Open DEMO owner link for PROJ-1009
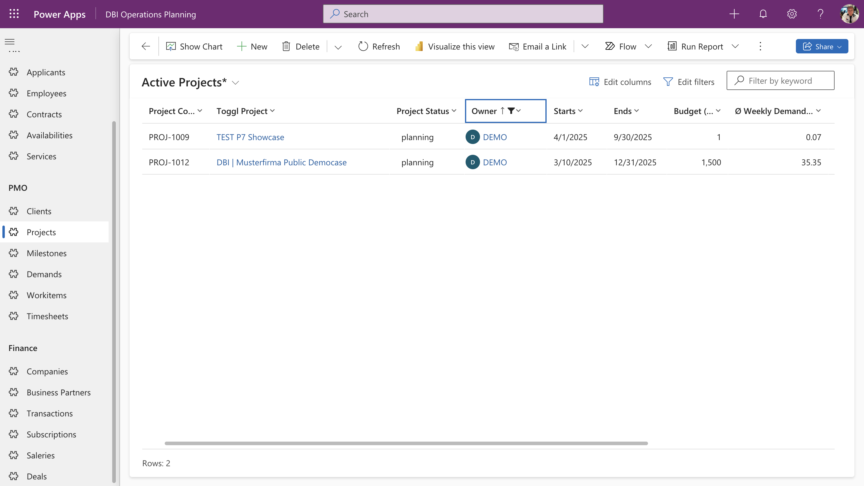 pyautogui.click(x=495, y=137)
